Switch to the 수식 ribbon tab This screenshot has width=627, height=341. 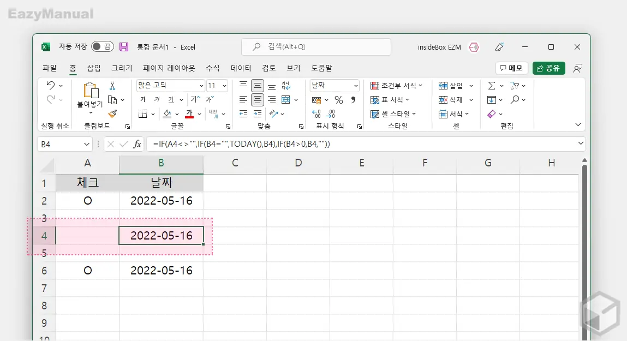tap(212, 68)
